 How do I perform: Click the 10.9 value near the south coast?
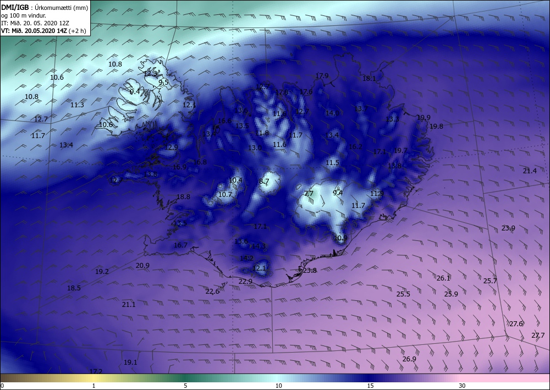(340, 238)
